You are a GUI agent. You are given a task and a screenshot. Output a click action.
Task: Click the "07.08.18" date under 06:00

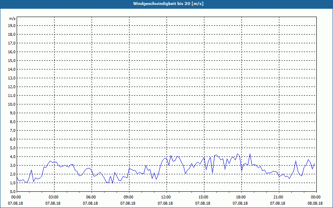90,203
